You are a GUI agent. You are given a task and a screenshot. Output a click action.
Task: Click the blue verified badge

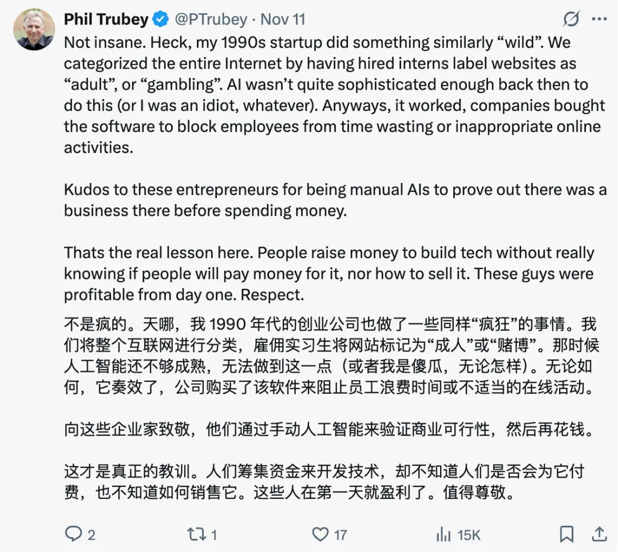click(x=160, y=19)
